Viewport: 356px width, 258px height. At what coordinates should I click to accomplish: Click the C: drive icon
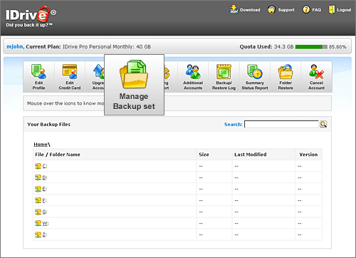click(38, 166)
